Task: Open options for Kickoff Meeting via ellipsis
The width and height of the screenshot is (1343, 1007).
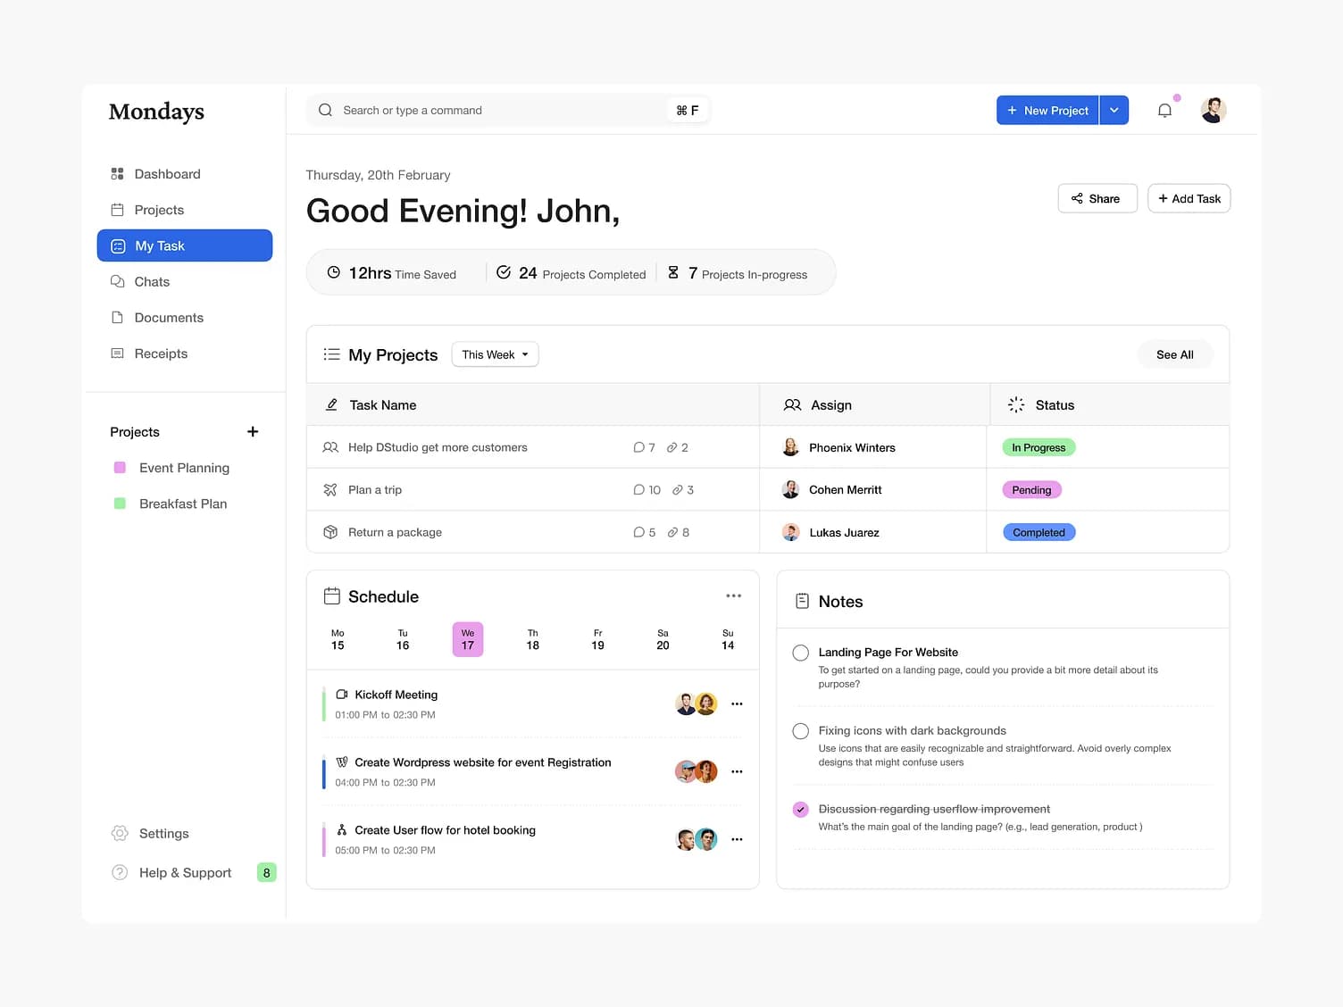Action: pyautogui.click(x=737, y=703)
